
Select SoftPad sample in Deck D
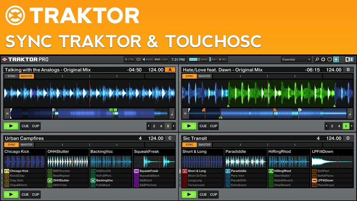[x=332, y=171]
